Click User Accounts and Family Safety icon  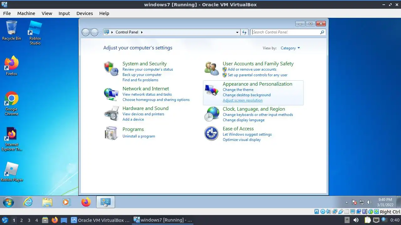[211, 69]
